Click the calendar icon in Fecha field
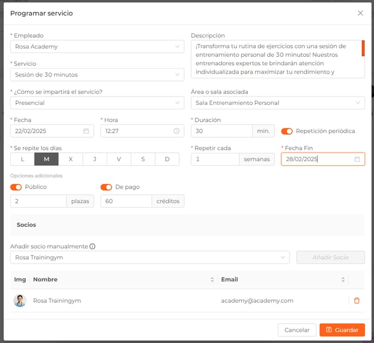The image size is (374, 343). [86, 131]
